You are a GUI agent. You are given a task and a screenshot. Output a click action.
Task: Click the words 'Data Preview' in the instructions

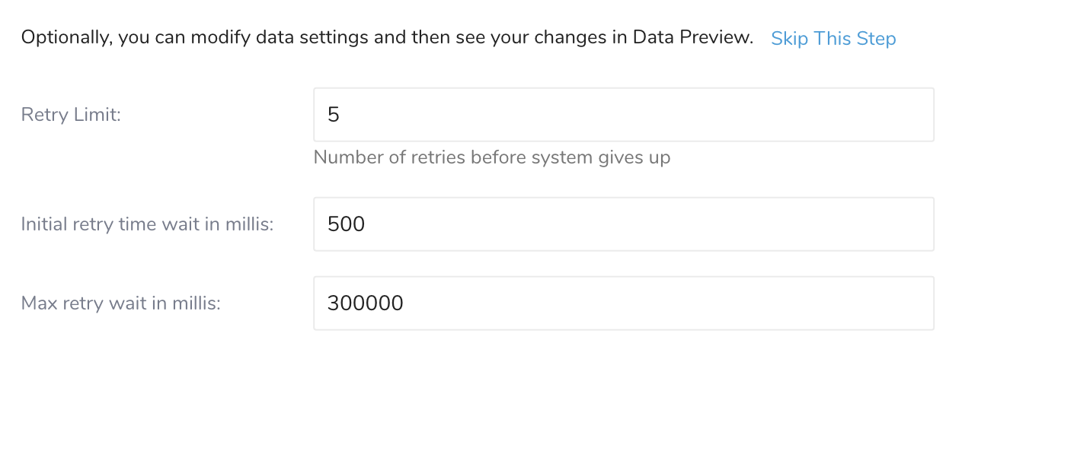pyautogui.click(x=692, y=37)
